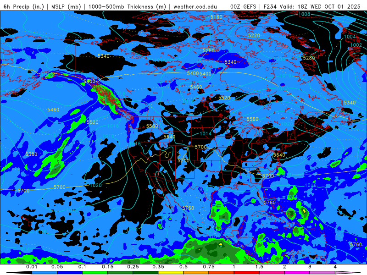Click the light blue 0.01–0.05 legend swatch
This screenshot has width=367, height=275.
pyautogui.click(x=44, y=273)
